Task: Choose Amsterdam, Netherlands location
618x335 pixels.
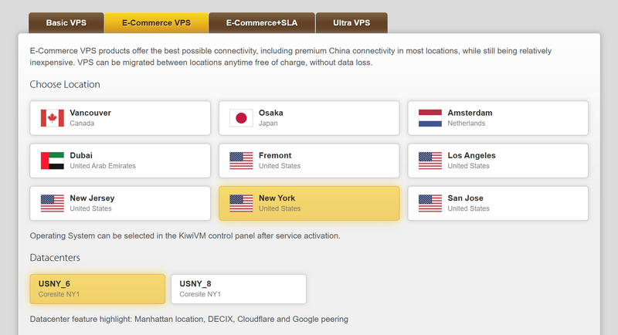Action: coord(497,118)
